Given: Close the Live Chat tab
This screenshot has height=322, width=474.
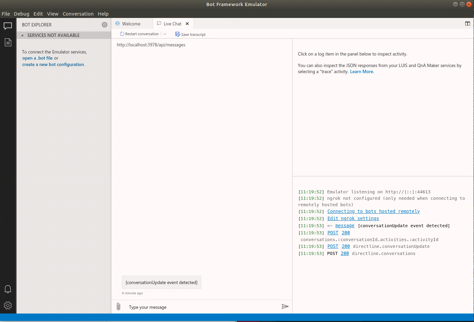Looking at the screenshot, I should (x=187, y=24).
